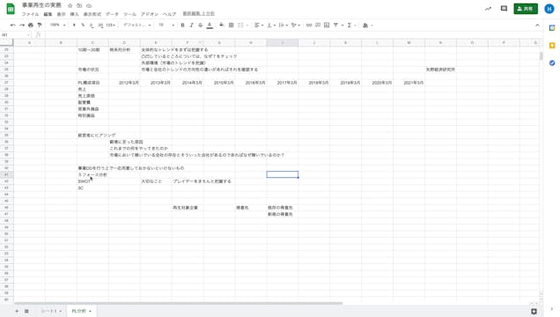This screenshot has width=560, height=317.
Task: Format cell as percent
Action: [83, 25]
